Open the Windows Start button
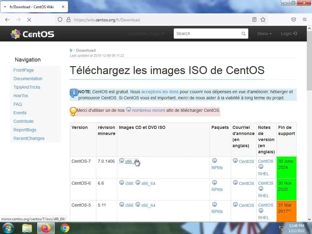The width and height of the screenshot is (312, 234). tap(8, 228)
